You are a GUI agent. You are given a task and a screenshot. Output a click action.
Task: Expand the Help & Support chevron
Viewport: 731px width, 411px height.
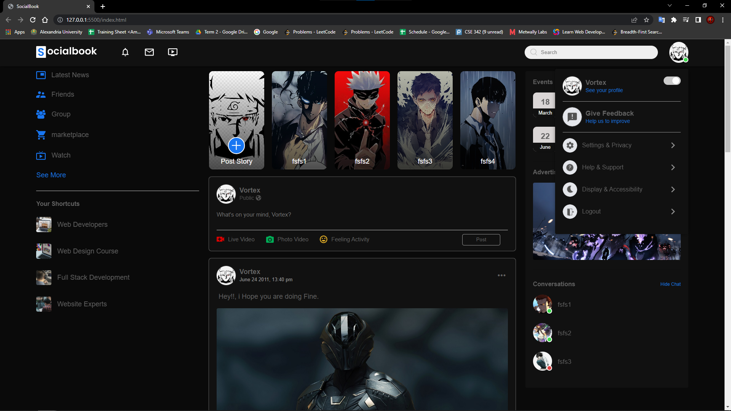[673, 167]
